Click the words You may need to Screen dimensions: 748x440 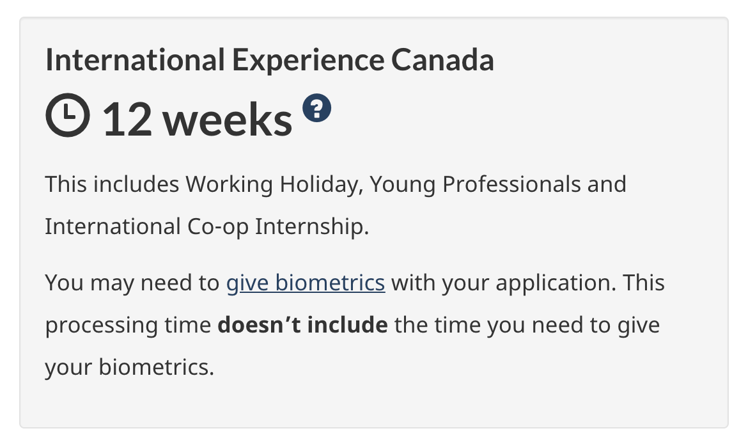(x=132, y=282)
